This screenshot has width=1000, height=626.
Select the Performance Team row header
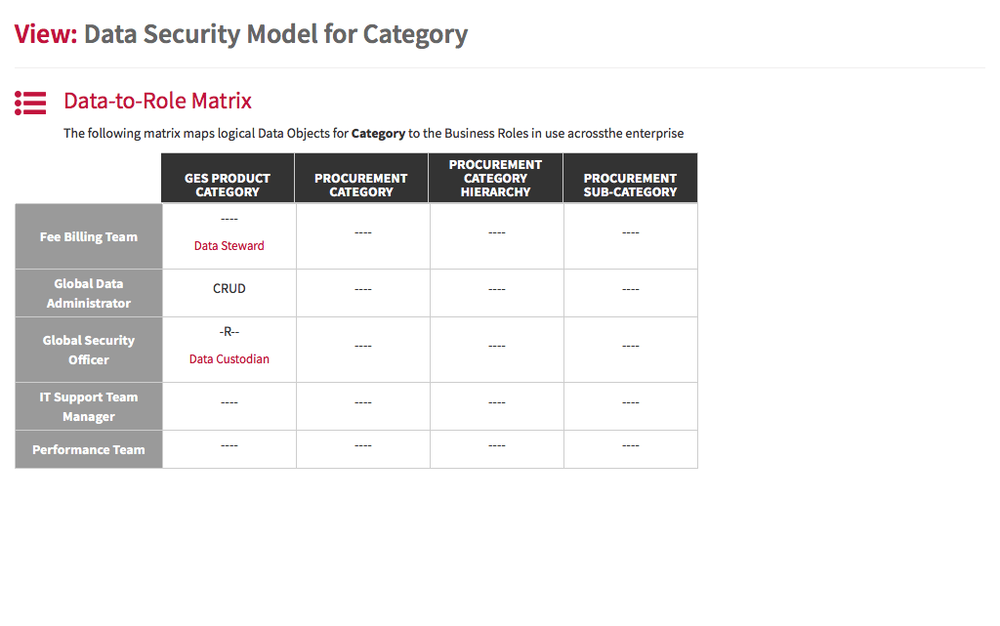pos(89,449)
